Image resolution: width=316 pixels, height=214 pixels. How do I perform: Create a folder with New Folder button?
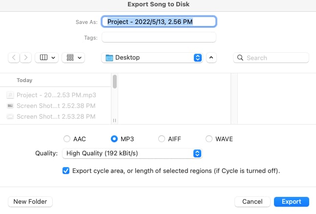30,201
